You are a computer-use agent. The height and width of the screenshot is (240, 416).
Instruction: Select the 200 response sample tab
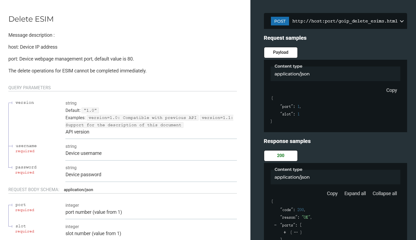tap(280, 156)
